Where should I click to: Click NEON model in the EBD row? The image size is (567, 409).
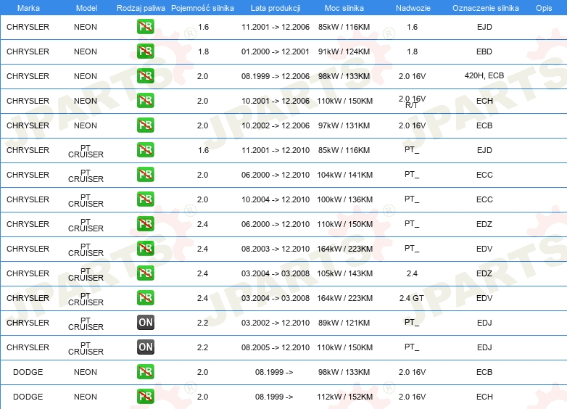[86, 51]
